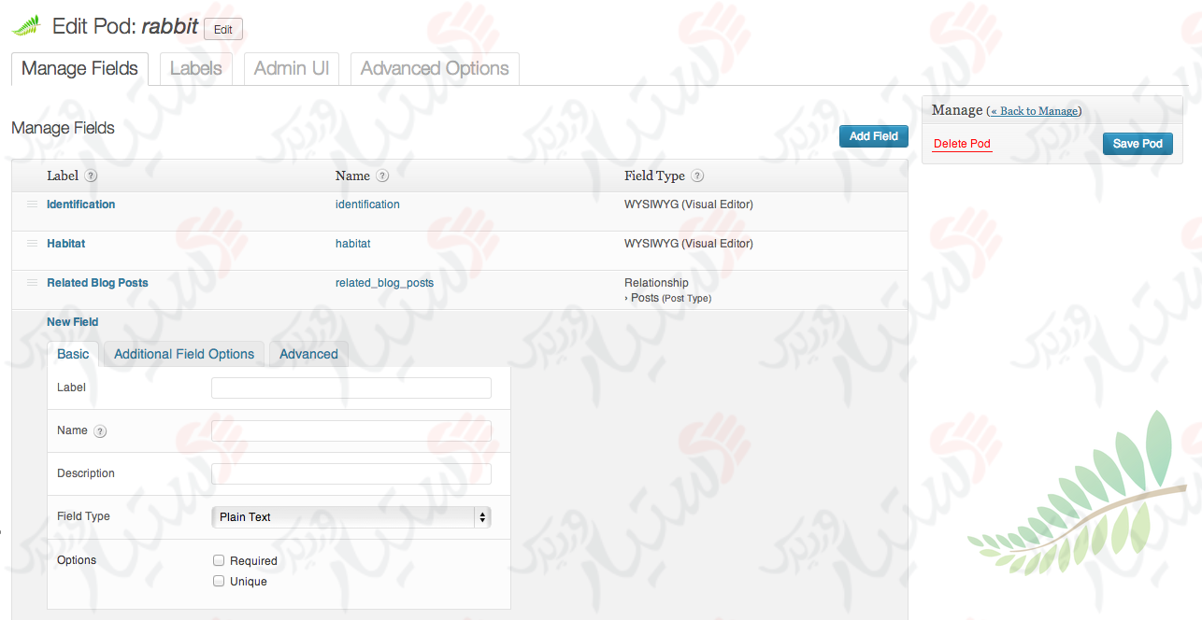Click the drag handle for the Habitat row
This screenshot has height=620, width=1202.
click(x=31, y=243)
